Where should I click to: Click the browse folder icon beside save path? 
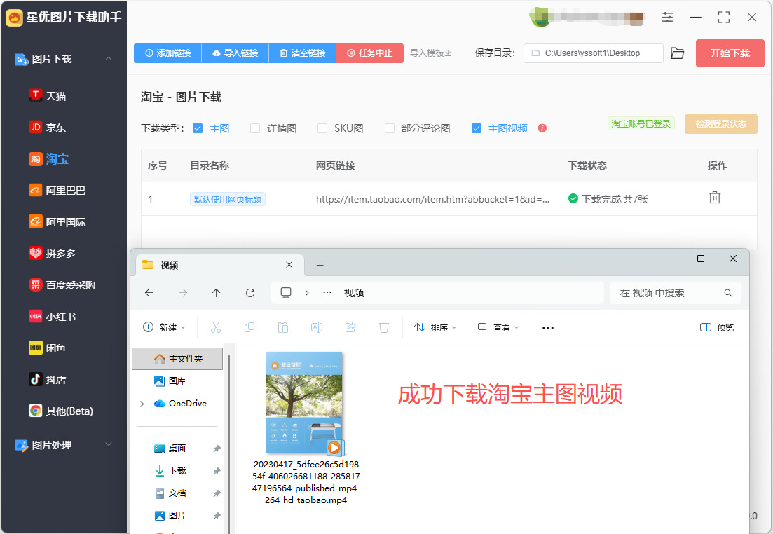(678, 53)
